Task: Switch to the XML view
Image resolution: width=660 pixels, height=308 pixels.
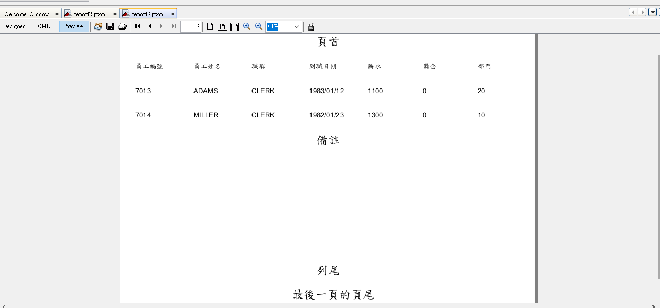Action: click(43, 26)
